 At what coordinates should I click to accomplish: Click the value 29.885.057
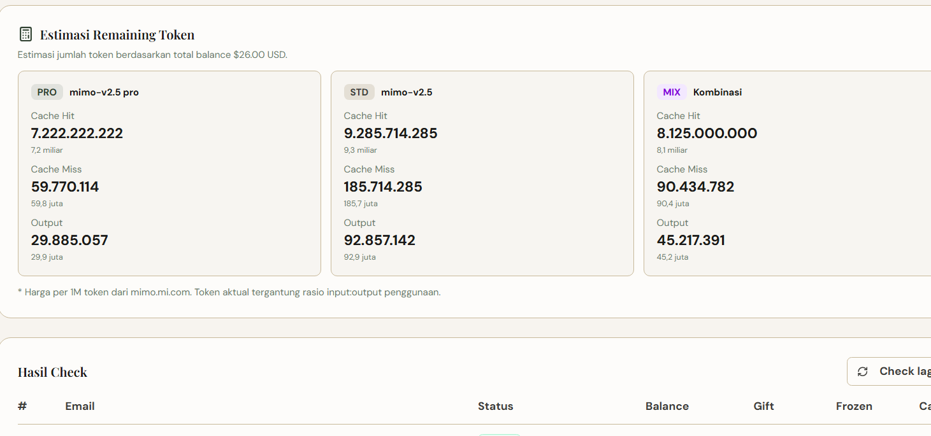(x=69, y=241)
